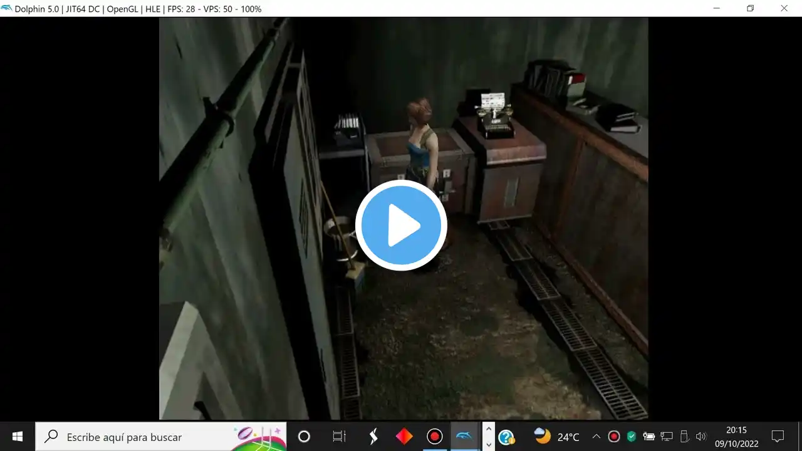Select the Dolphin emulator taskbar icon

465,437
